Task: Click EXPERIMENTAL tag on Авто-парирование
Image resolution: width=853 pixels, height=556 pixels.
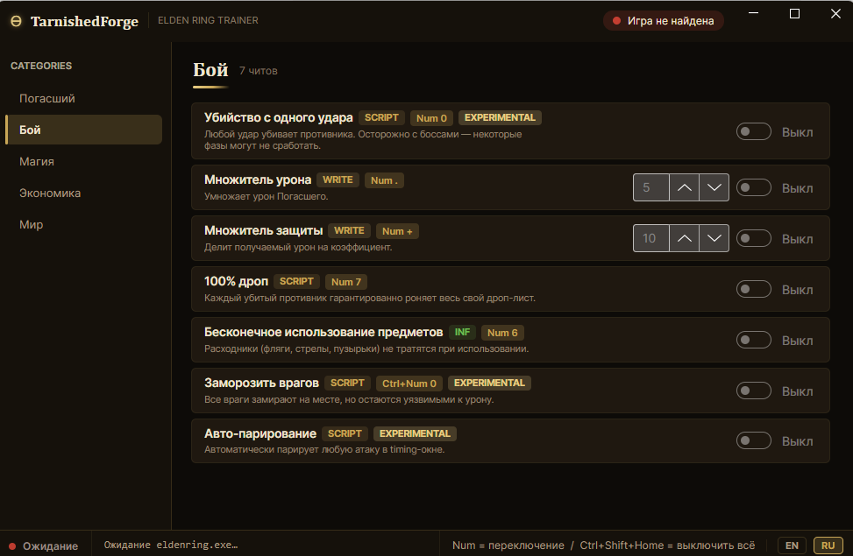Action: tap(415, 433)
